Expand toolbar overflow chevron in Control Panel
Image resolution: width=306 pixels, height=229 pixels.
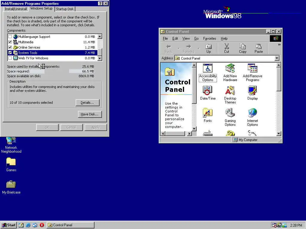point(279,45)
